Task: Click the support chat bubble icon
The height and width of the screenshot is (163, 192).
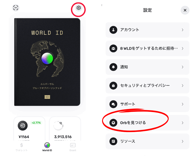Action: pyautogui.click(x=113, y=104)
